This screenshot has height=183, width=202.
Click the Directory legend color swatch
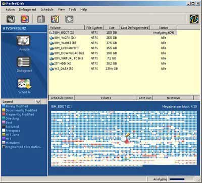click(4, 118)
